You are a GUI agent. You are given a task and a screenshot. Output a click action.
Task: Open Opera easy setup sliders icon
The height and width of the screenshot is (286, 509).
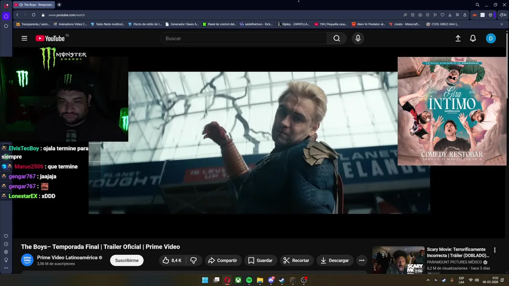[457, 15]
